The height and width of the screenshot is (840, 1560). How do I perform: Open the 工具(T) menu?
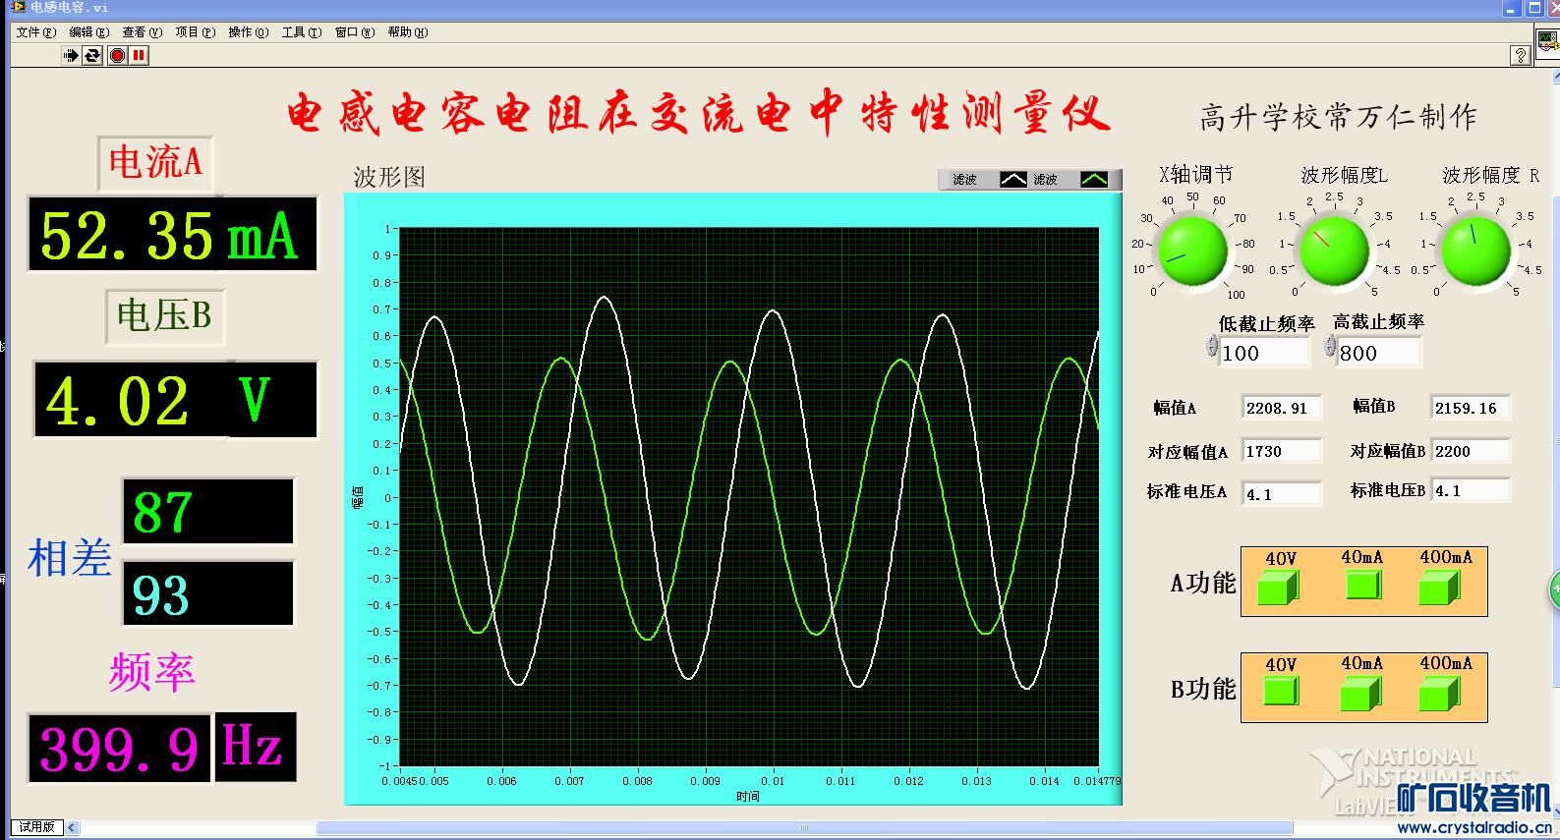pyautogui.click(x=301, y=32)
